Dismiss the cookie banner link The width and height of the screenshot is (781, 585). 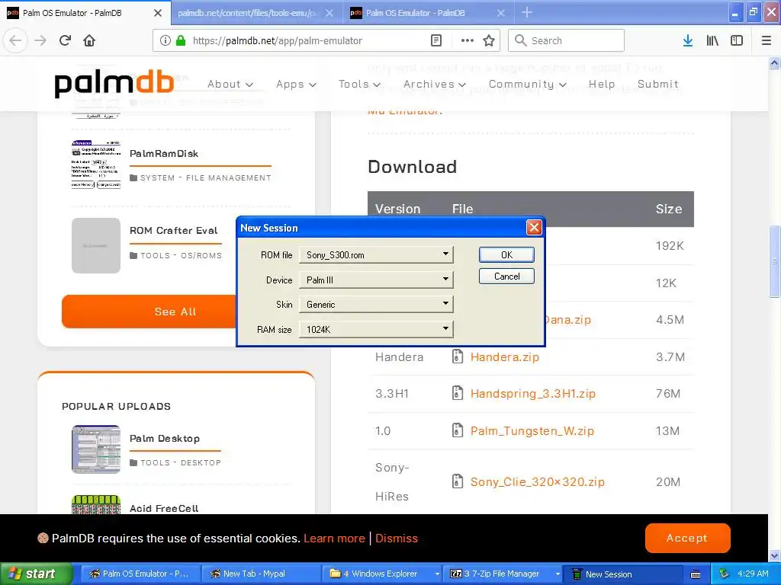(397, 539)
